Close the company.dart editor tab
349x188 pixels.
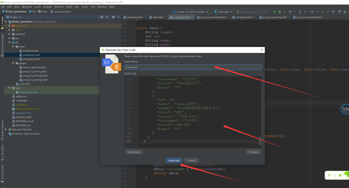click(x=145, y=17)
